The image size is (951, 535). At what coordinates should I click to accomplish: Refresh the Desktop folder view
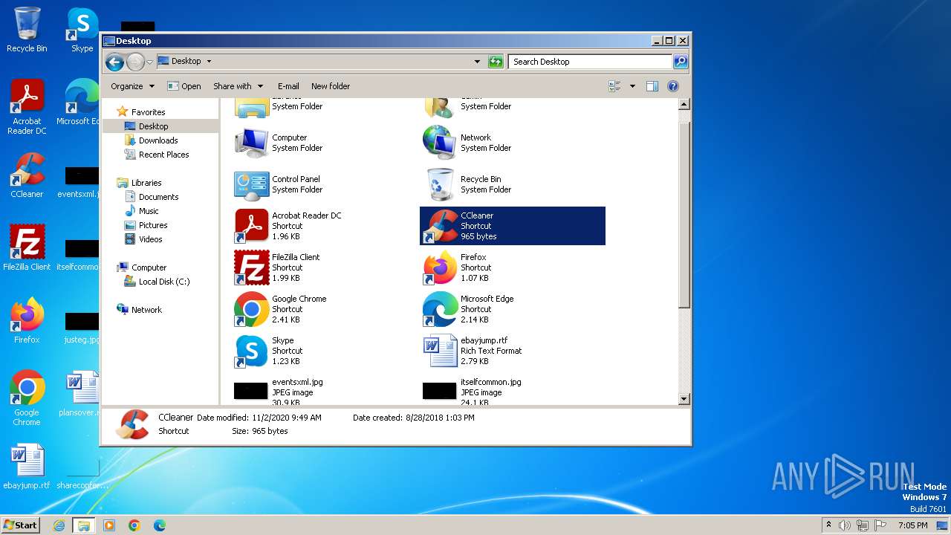coord(496,62)
